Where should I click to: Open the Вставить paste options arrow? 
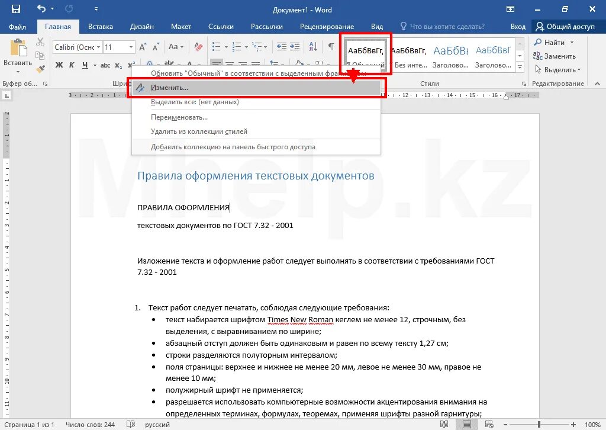click(x=18, y=72)
